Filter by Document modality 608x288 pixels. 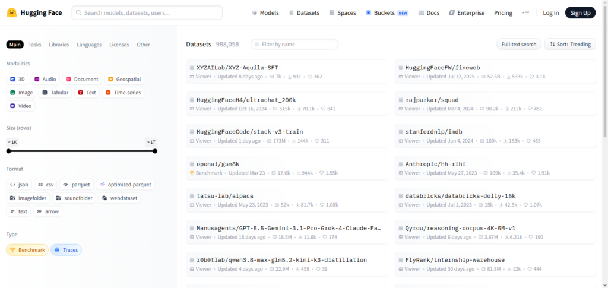coord(82,80)
